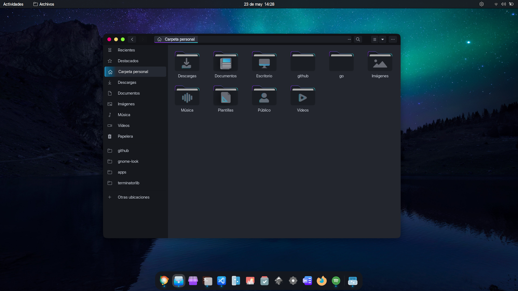Go back with the left arrow button

coord(132,39)
